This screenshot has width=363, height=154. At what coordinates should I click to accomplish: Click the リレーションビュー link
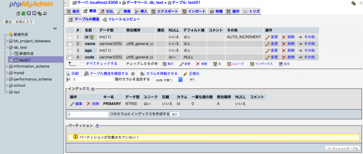point(120,19)
